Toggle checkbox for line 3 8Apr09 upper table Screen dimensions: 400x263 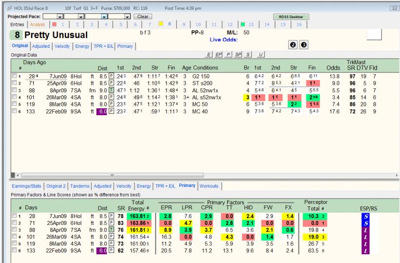click(x=14, y=90)
